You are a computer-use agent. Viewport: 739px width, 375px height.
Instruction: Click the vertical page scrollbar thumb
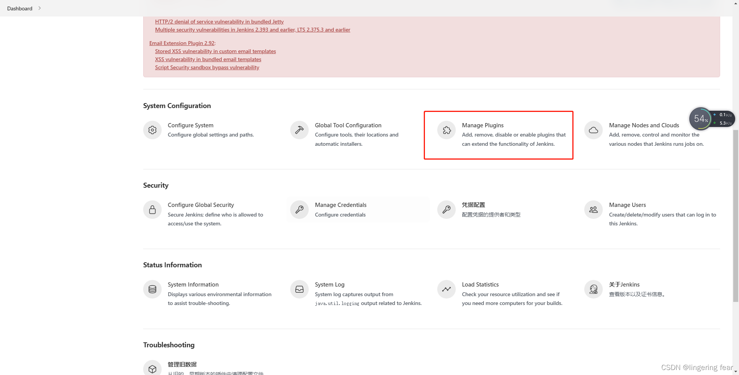point(736,215)
